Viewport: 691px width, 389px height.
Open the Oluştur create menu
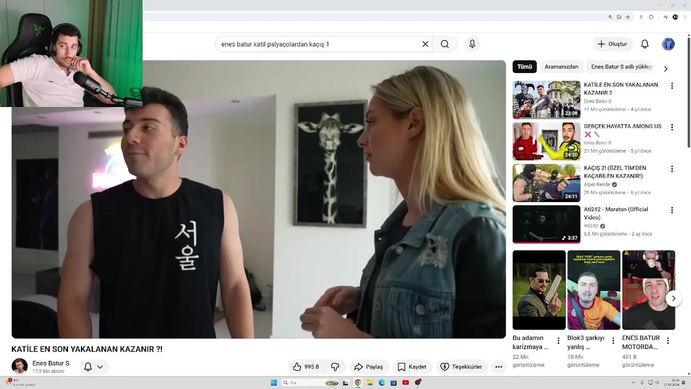612,44
